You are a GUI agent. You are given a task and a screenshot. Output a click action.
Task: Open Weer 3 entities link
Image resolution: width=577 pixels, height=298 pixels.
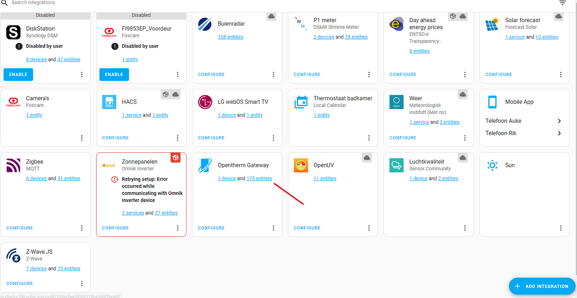click(449, 122)
